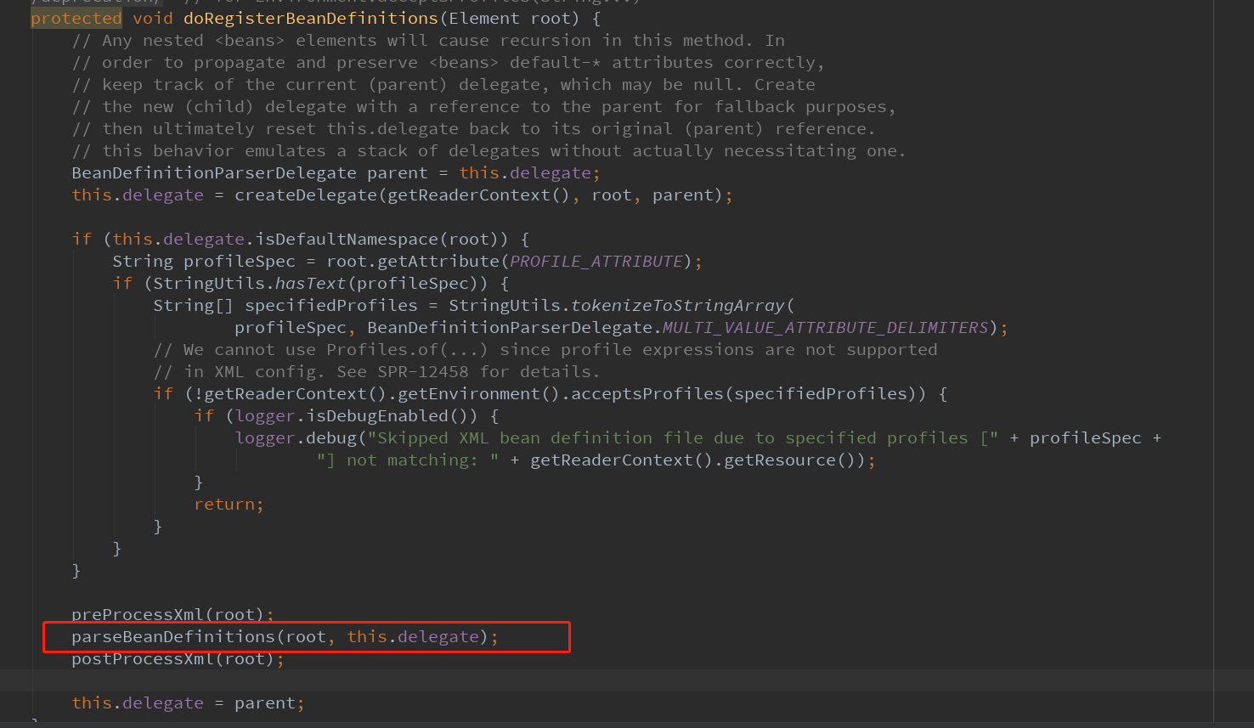Click Profiles.of(...) in the comment
This screenshot has height=728, width=1254.
tap(408, 349)
